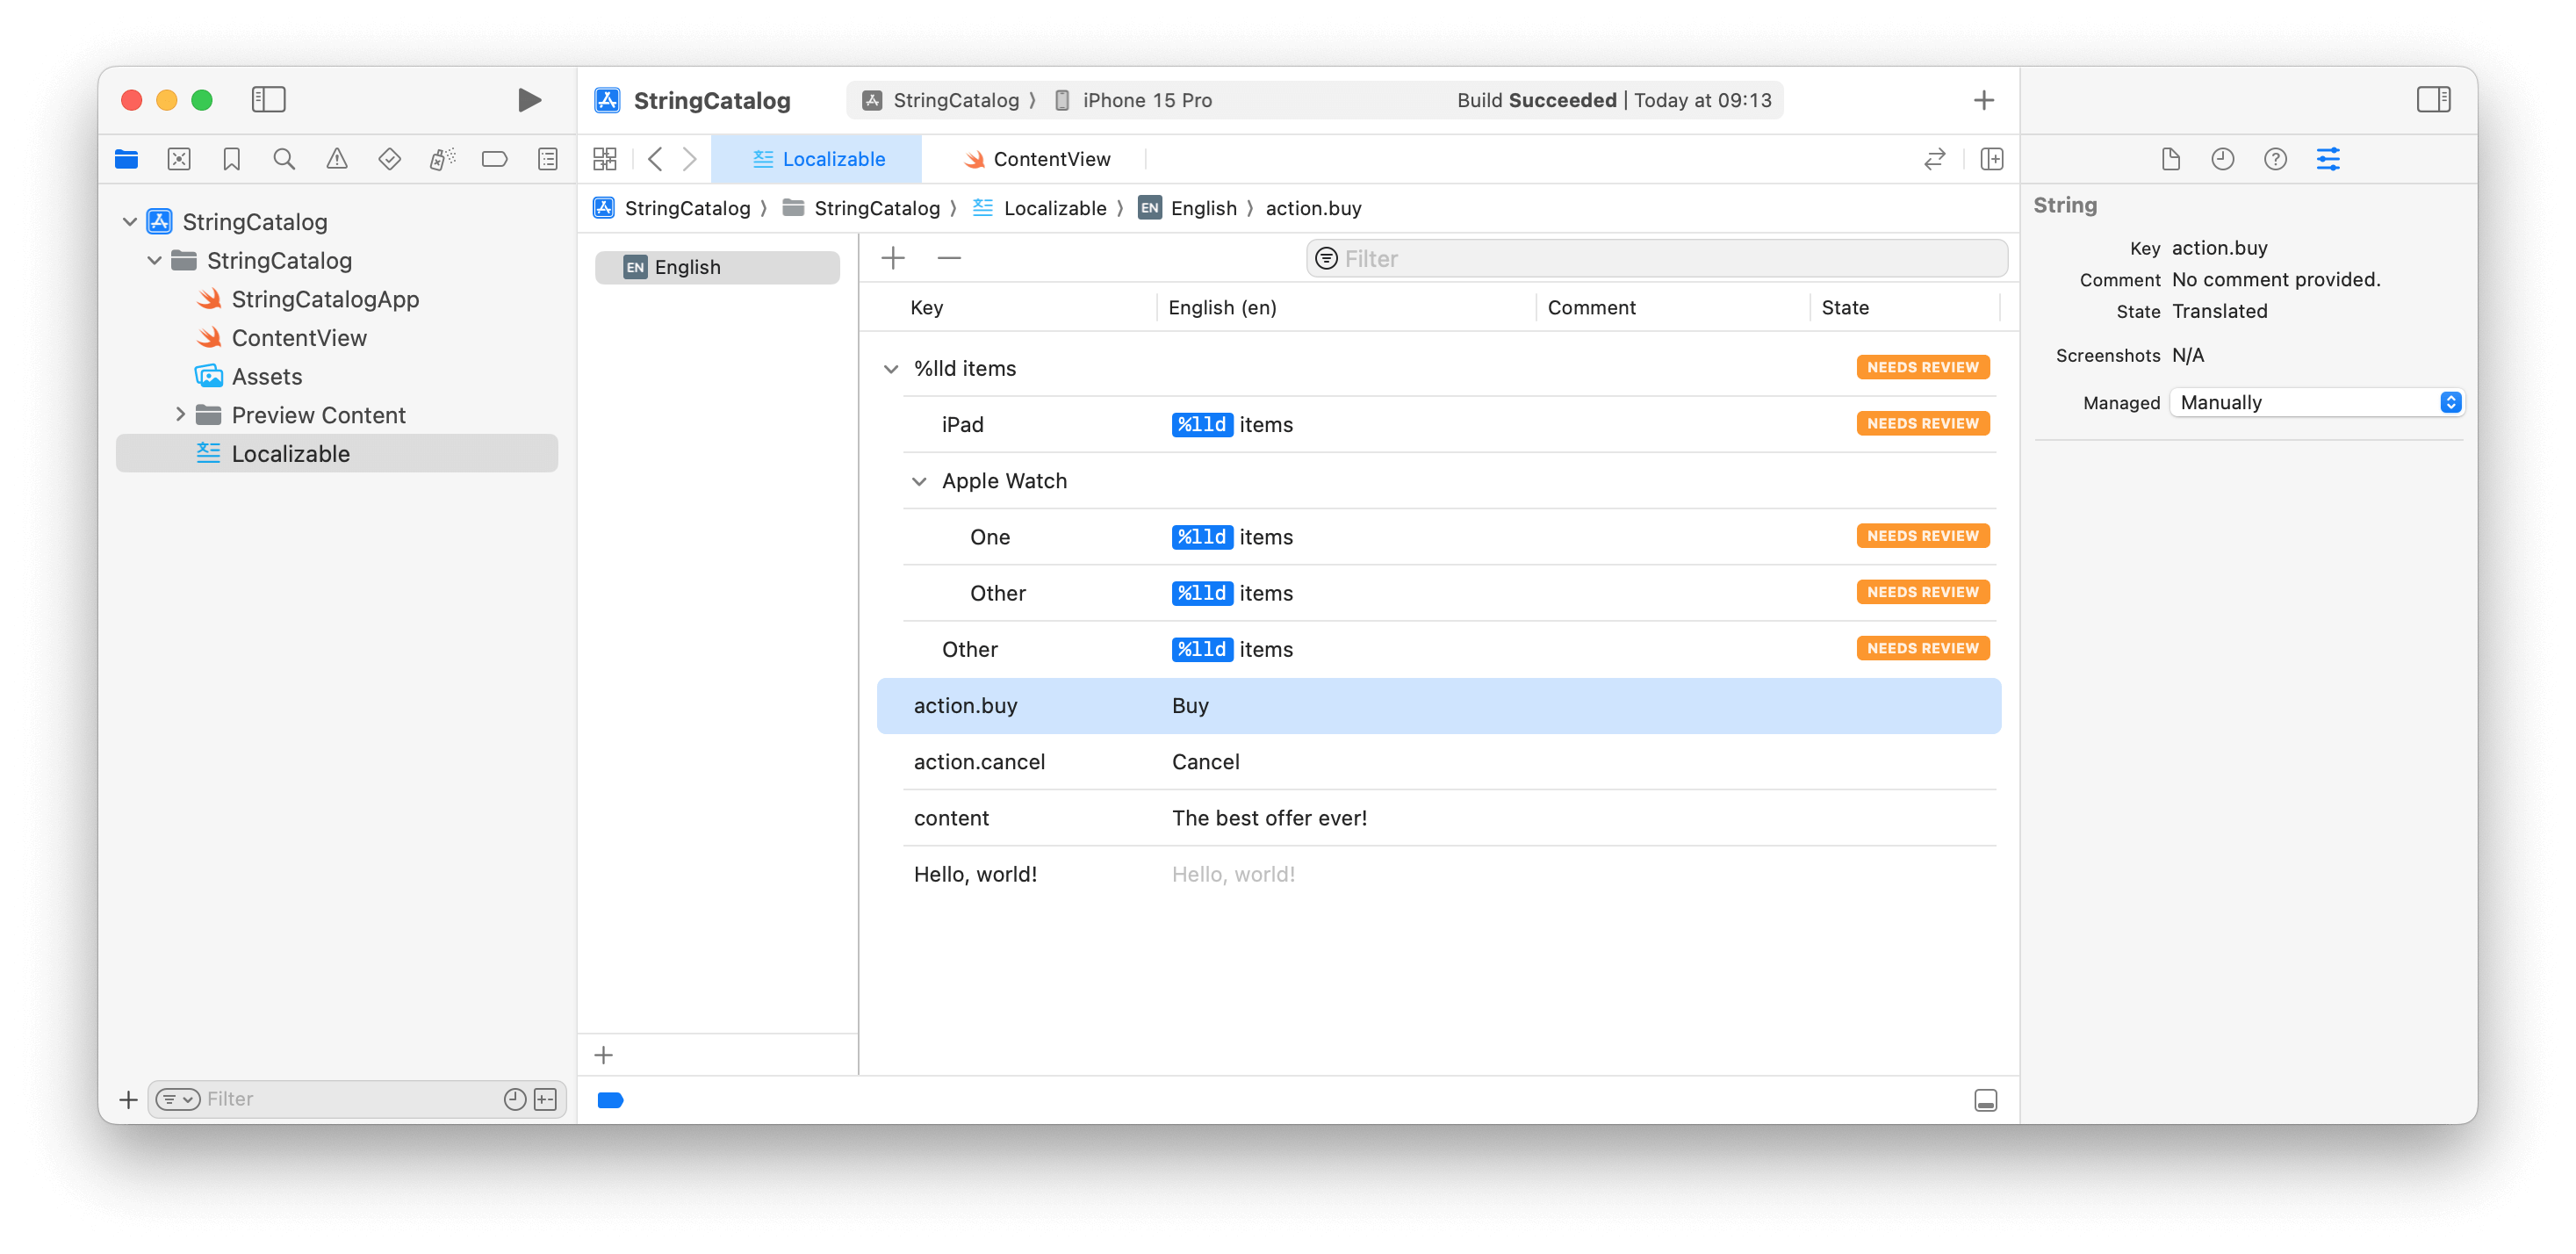This screenshot has height=1254, width=2576.
Task: Open the Find navigator magnifier
Action: click(x=284, y=159)
